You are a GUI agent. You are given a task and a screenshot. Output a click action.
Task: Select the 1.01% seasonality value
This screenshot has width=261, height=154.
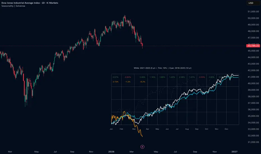tap(192, 77)
